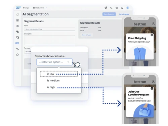Viewport: 168px width, 126px height.
Task: Open the second sidebar icon below the top one
Action: (17, 20)
